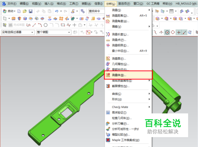Open the 首选项(P) menu

pyautogui.click(x=124, y=4)
